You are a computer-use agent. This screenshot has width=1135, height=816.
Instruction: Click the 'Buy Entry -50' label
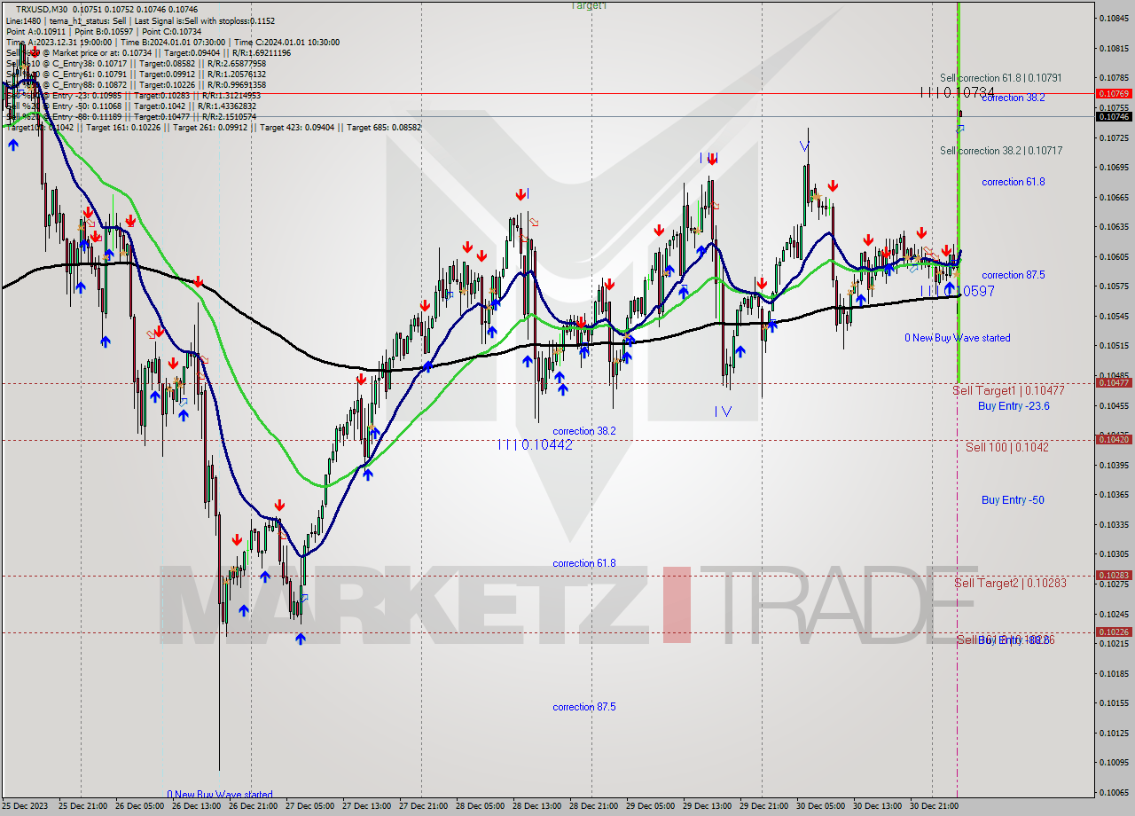click(x=1013, y=500)
